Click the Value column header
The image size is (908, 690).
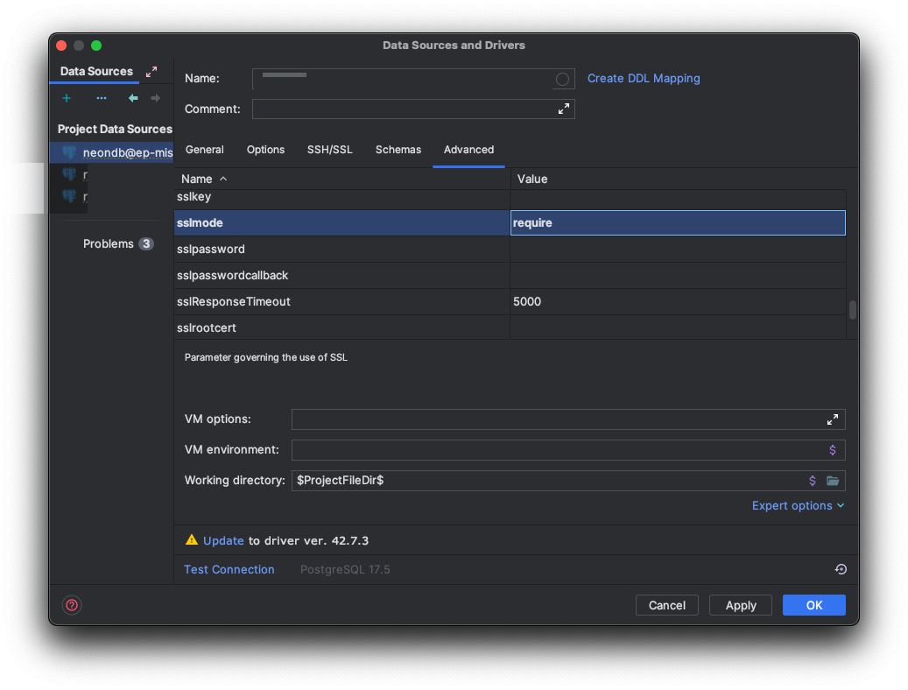[678, 179]
